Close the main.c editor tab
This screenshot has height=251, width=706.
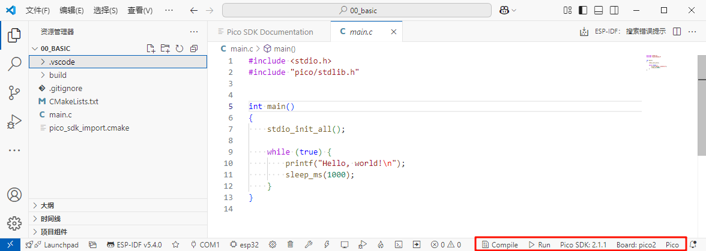pyautogui.click(x=394, y=32)
